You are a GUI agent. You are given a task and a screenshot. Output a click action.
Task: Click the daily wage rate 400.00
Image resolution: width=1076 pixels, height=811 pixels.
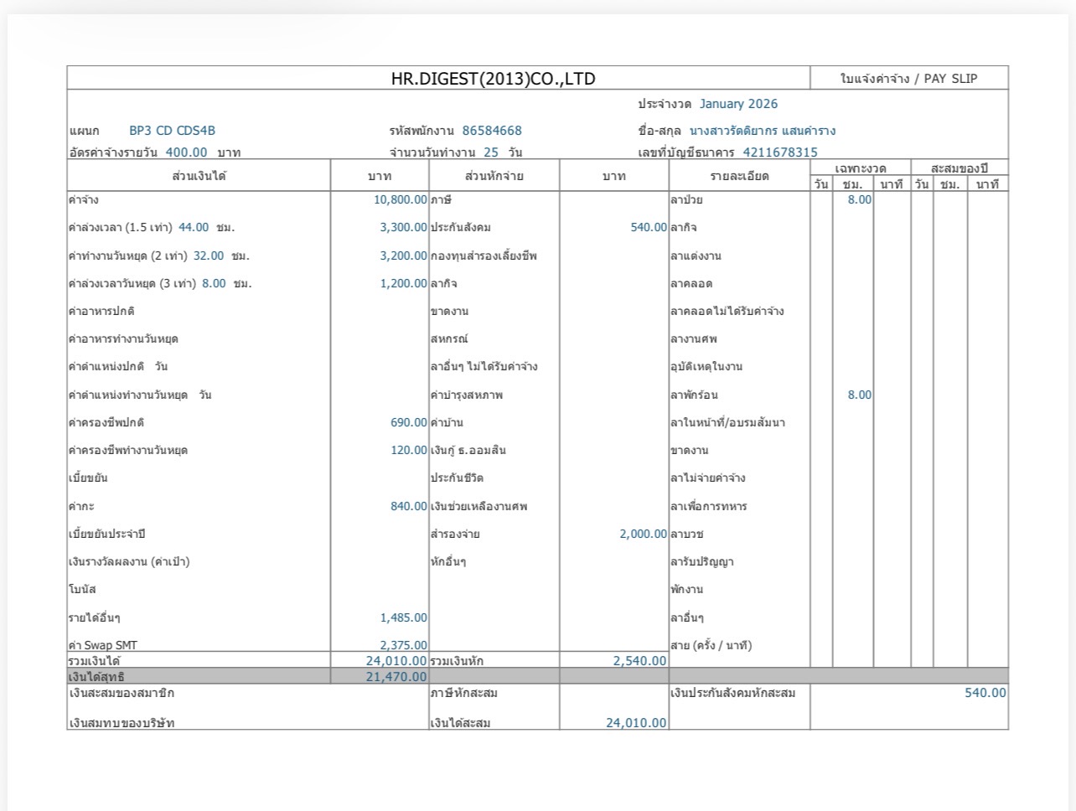tap(186, 152)
